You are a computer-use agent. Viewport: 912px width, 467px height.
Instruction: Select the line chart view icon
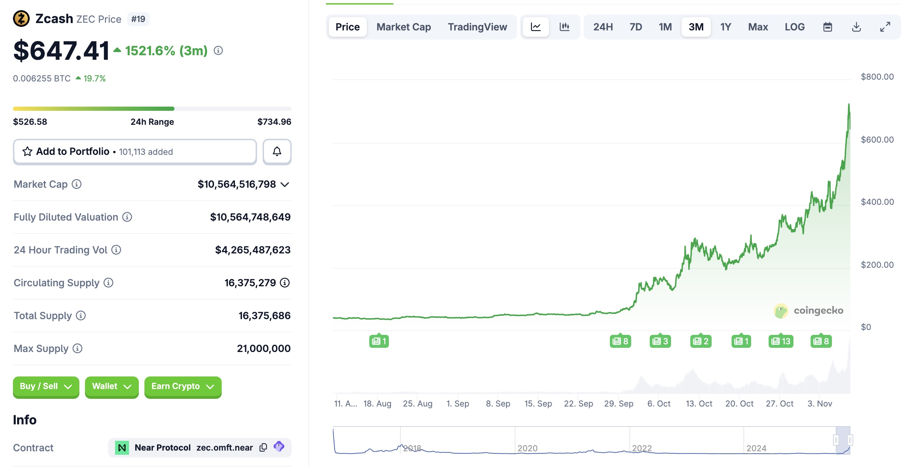point(535,27)
